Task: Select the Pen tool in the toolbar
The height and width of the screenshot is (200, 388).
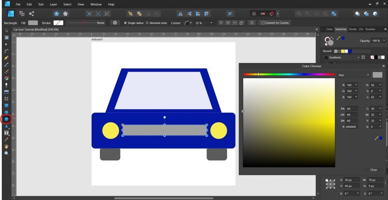Action: tap(6, 58)
